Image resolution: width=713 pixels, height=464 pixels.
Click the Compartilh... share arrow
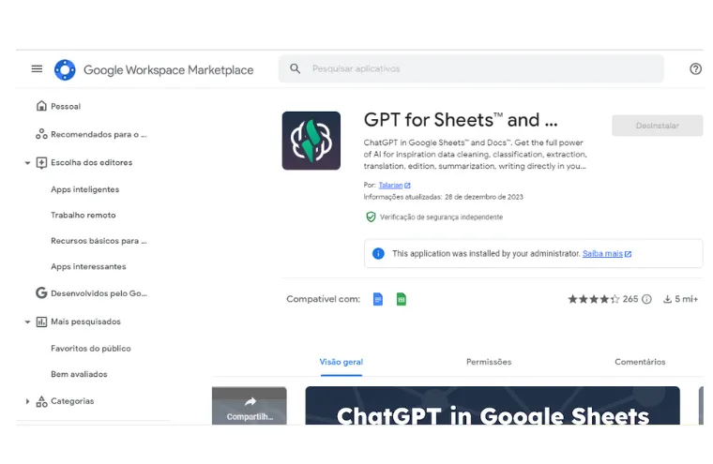250,402
